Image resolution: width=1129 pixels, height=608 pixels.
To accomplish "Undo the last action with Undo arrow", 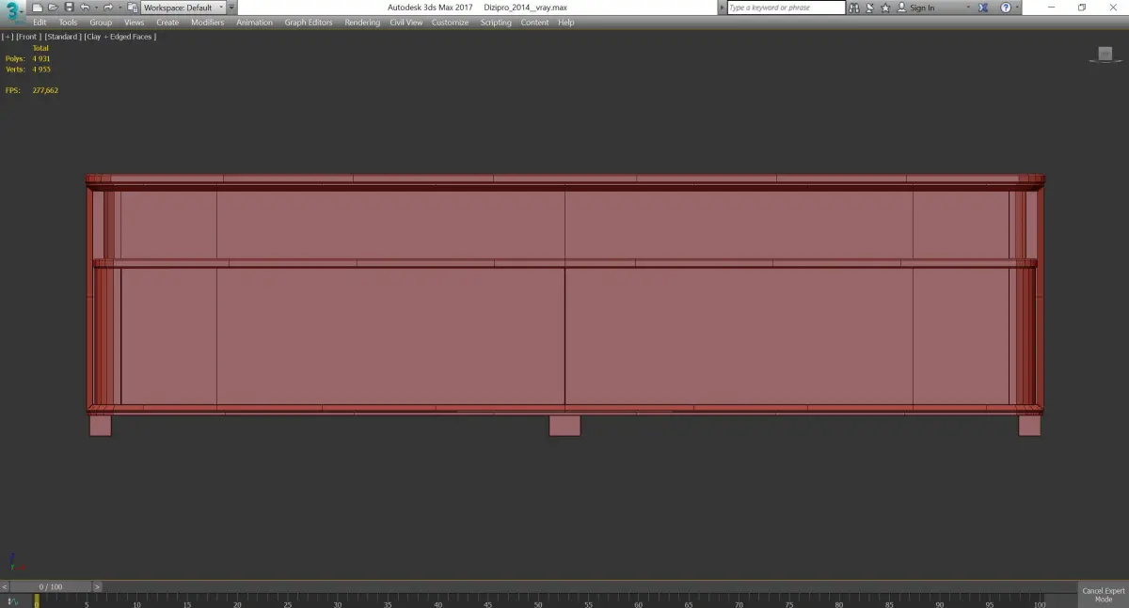I will [x=85, y=8].
